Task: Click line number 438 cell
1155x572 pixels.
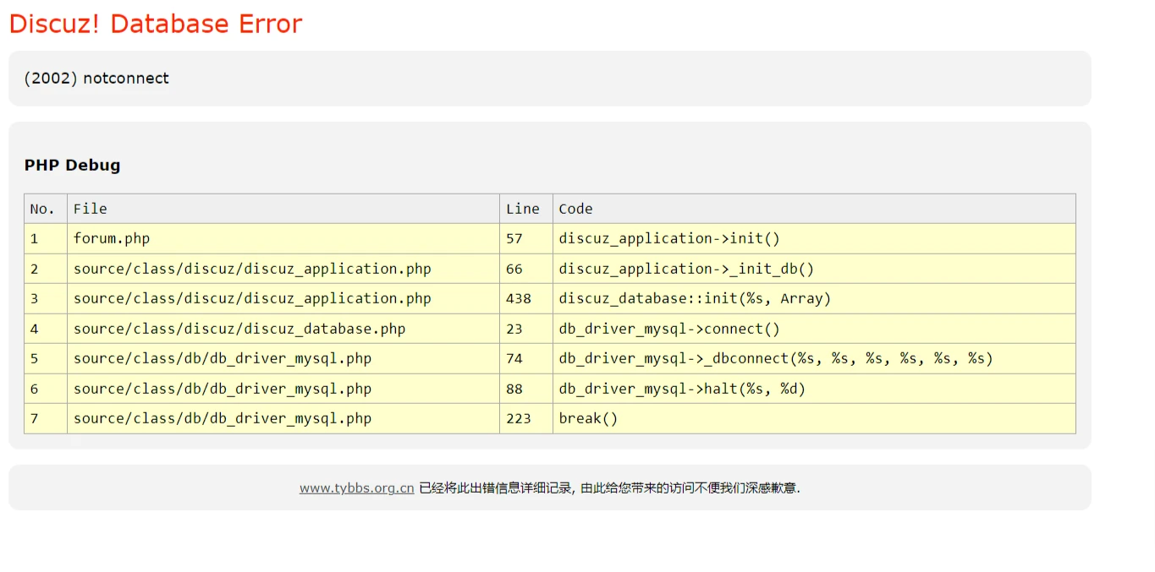Action: 526,298
